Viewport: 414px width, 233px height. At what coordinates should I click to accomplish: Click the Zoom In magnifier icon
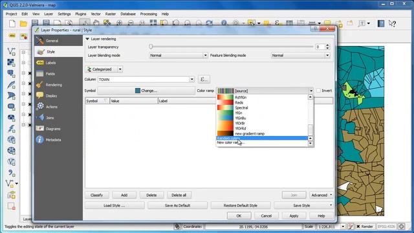coord(119,23)
